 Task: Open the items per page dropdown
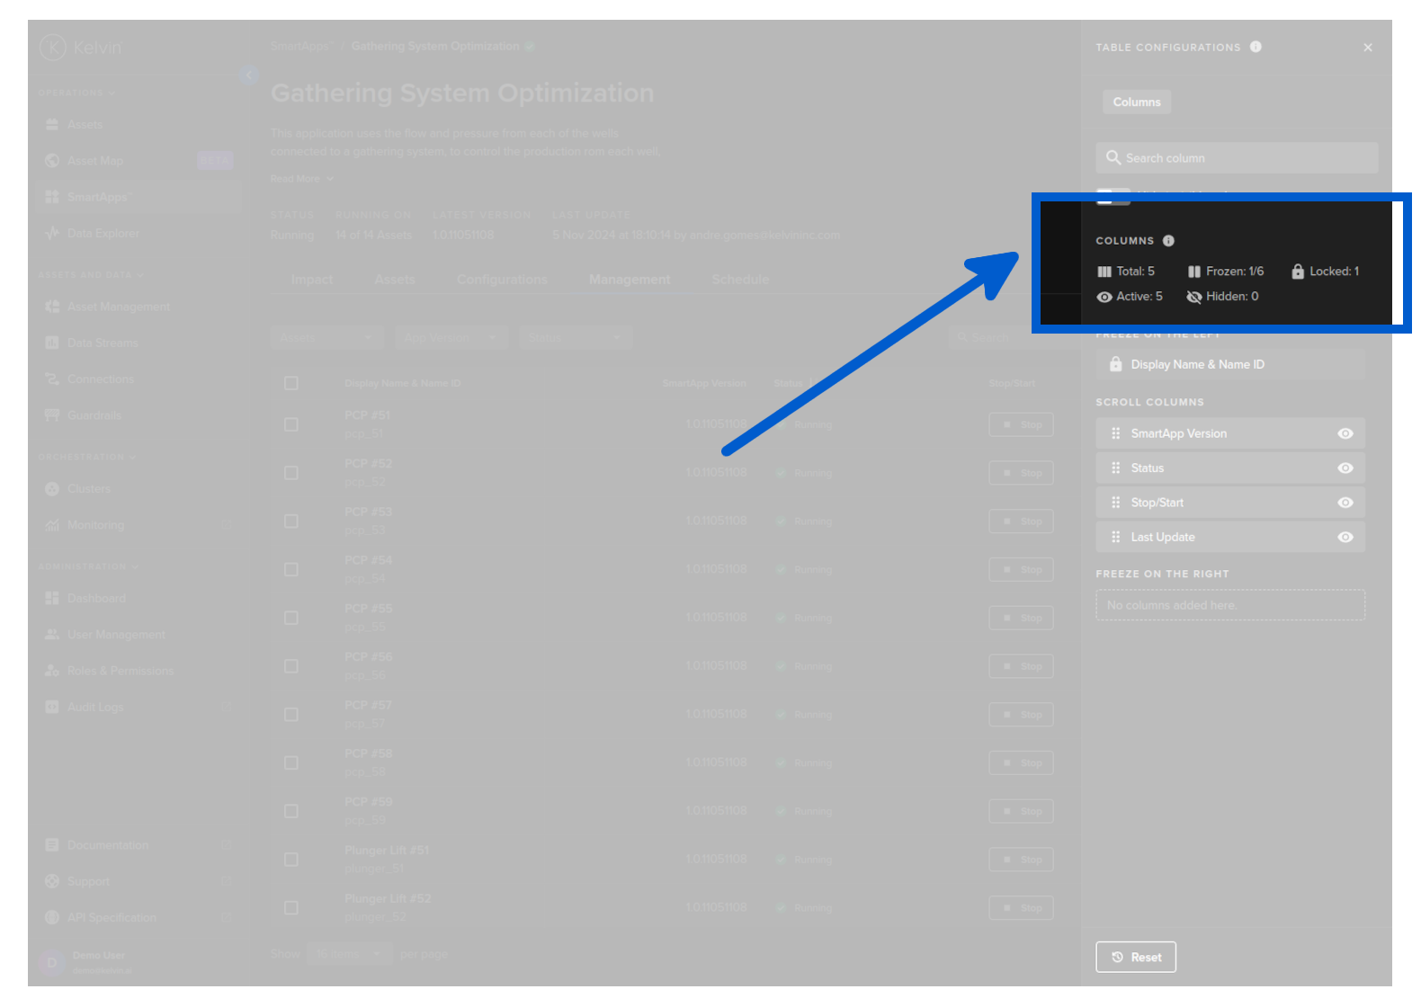349,954
